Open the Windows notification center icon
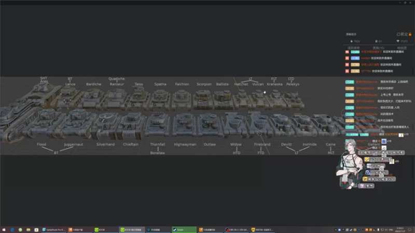The width and height of the screenshot is (415, 233). 410,230
